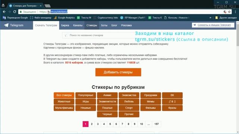Select Животные category
The width and height of the screenshot is (239, 134).
coord(64,102)
